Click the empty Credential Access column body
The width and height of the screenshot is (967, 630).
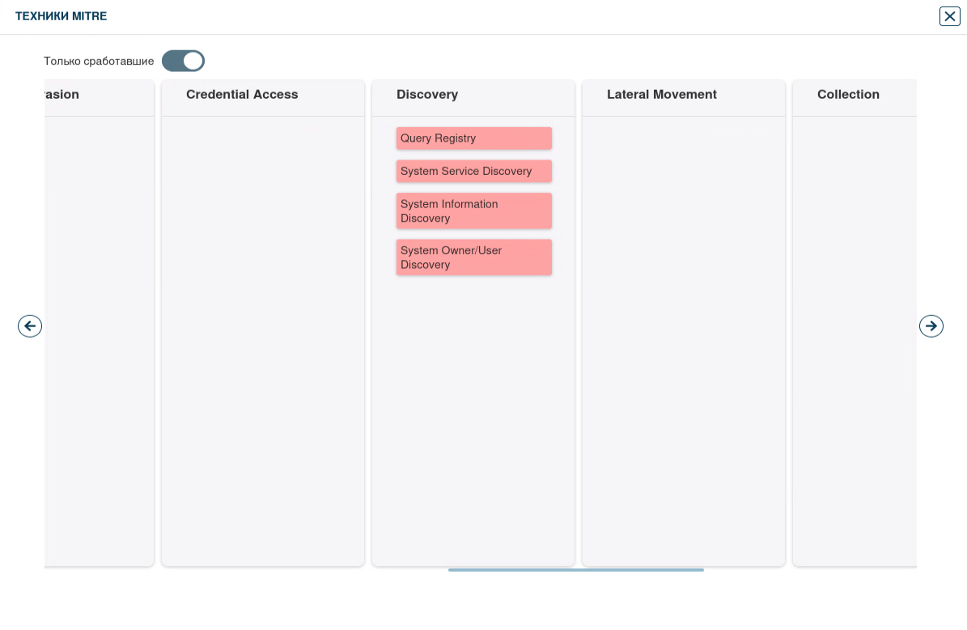click(x=263, y=340)
